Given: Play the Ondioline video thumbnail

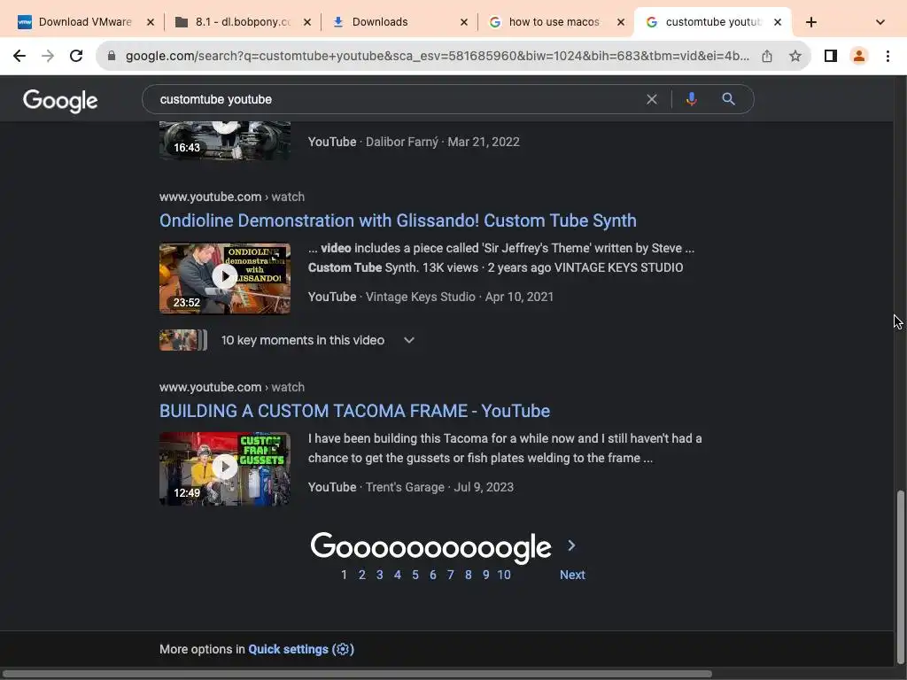Looking at the screenshot, I should [x=225, y=278].
